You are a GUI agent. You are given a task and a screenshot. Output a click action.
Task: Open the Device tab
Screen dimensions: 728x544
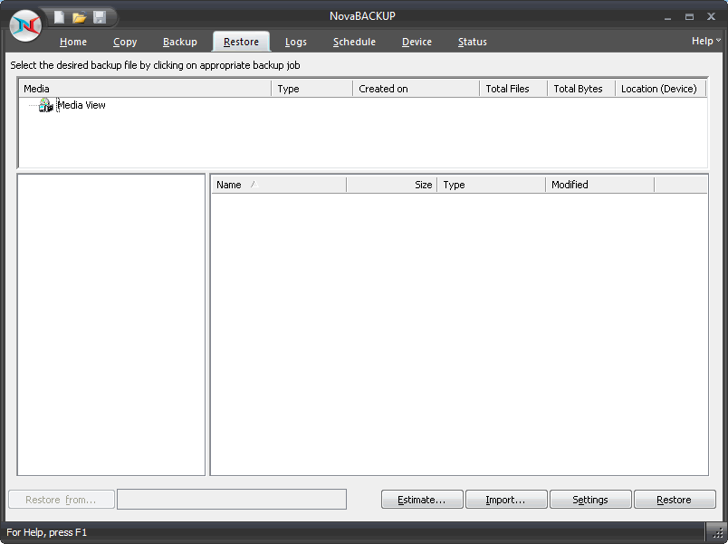click(417, 42)
